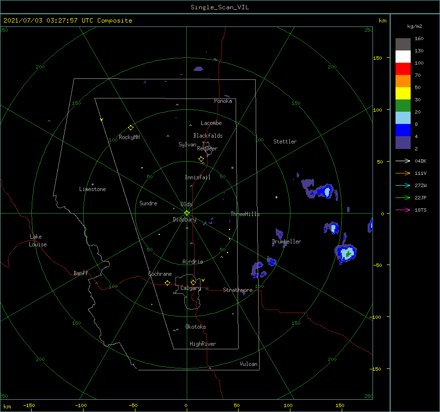Click the dark purple 4 kg/m2 swatch
This screenshot has height=412, width=440.
pyautogui.click(x=403, y=142)
